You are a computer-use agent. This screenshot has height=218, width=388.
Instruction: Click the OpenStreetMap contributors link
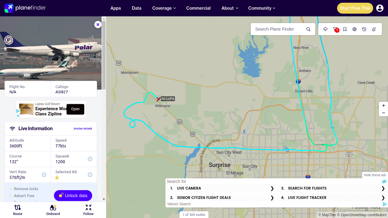pyautogui.click(x=362, y=215)
